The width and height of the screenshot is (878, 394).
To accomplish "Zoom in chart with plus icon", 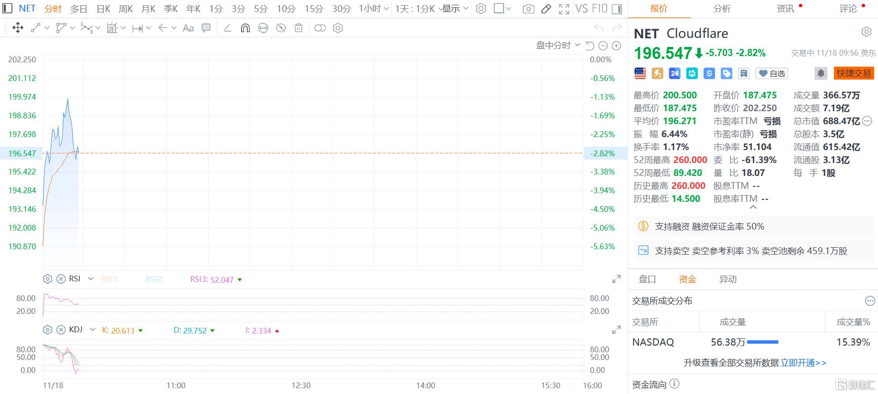I will (616, 46).
